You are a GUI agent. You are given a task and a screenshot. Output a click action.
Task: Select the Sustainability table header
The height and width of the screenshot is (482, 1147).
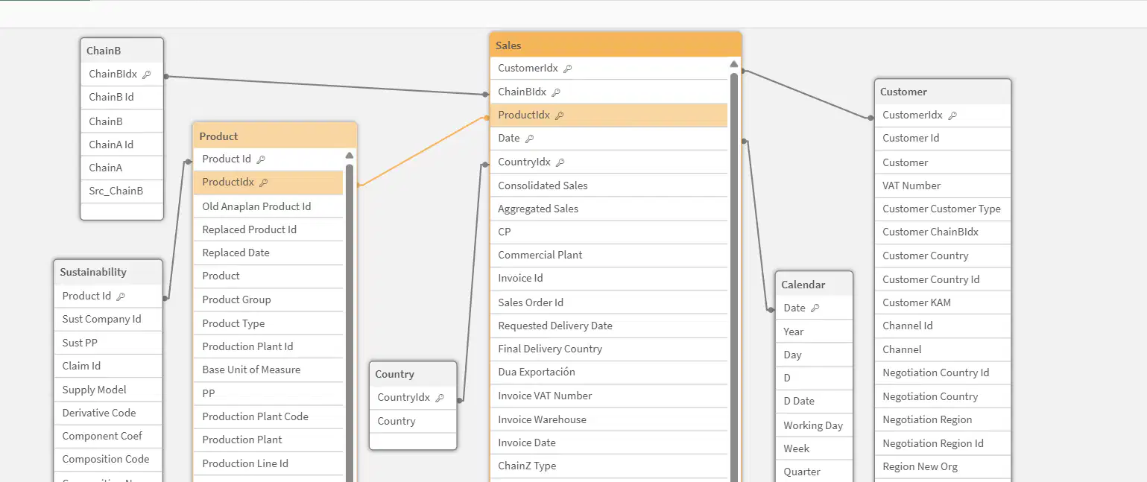coord(108,272)
